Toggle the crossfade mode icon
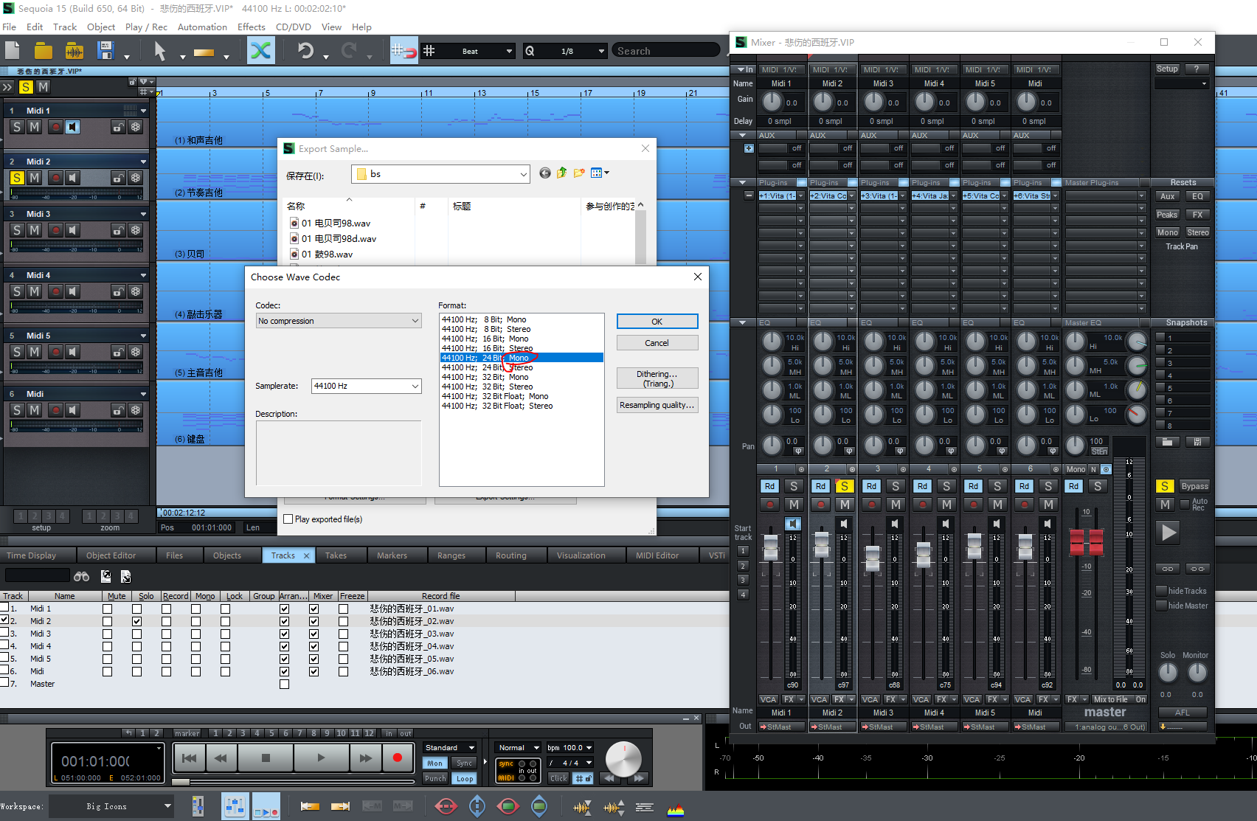 260,51
